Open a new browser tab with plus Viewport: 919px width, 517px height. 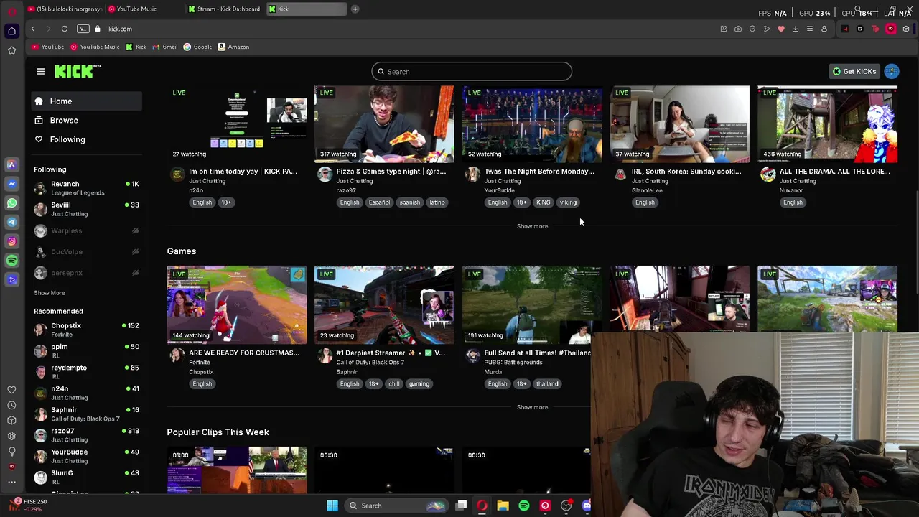pos(355,9)
